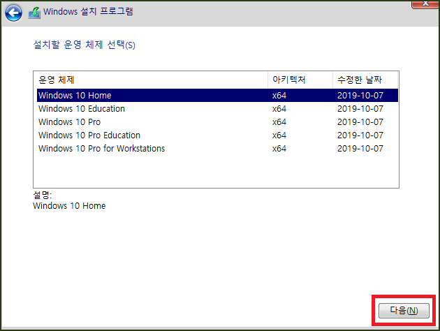440x331 pixels.
Task: Click the 수정한 날짜 column header
Action: coord(365,80)
